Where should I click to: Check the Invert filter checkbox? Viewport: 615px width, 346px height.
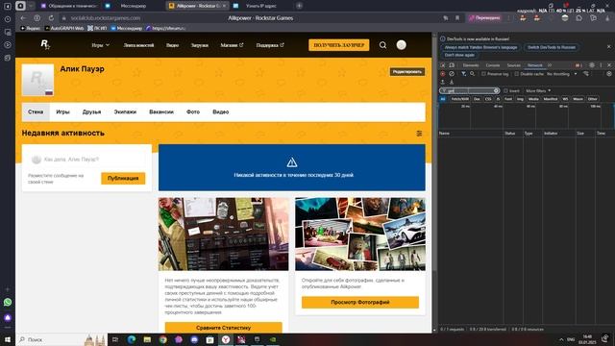tap(505, 90)
